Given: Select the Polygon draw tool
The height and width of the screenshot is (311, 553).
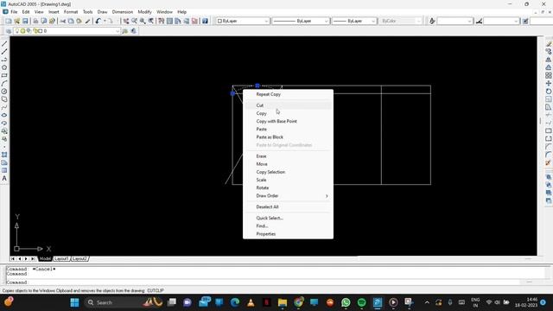Looking at the screenshot, I should click(4, 67).
